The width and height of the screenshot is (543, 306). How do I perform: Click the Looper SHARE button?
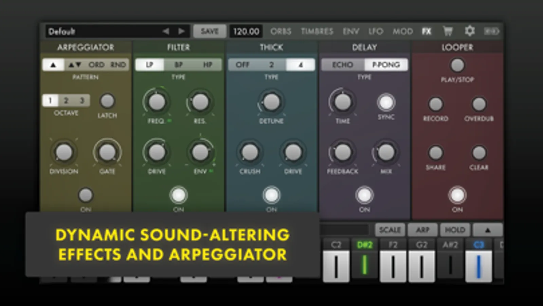coord(436,153)
